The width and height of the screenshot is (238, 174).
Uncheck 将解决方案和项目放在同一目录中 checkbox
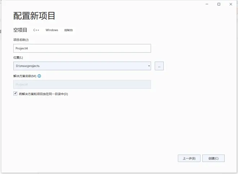tap(15, 93)
